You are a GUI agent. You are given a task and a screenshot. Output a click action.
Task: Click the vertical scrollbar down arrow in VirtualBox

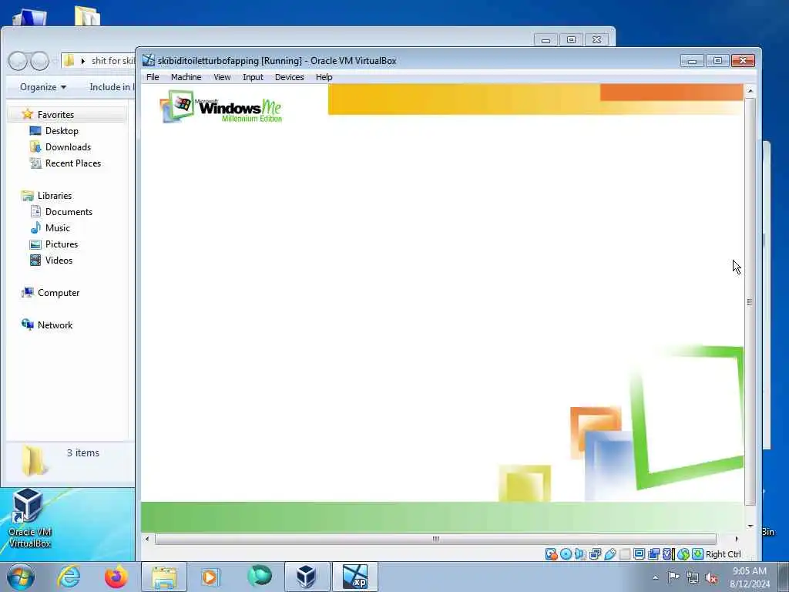click(x=750, y=526)
